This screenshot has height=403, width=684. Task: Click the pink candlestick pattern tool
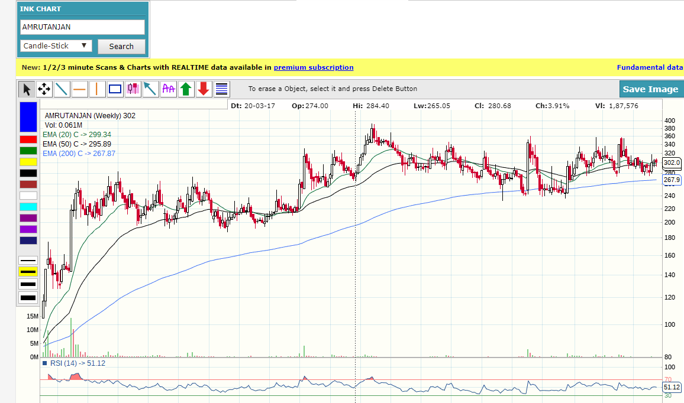coord(133,89)
